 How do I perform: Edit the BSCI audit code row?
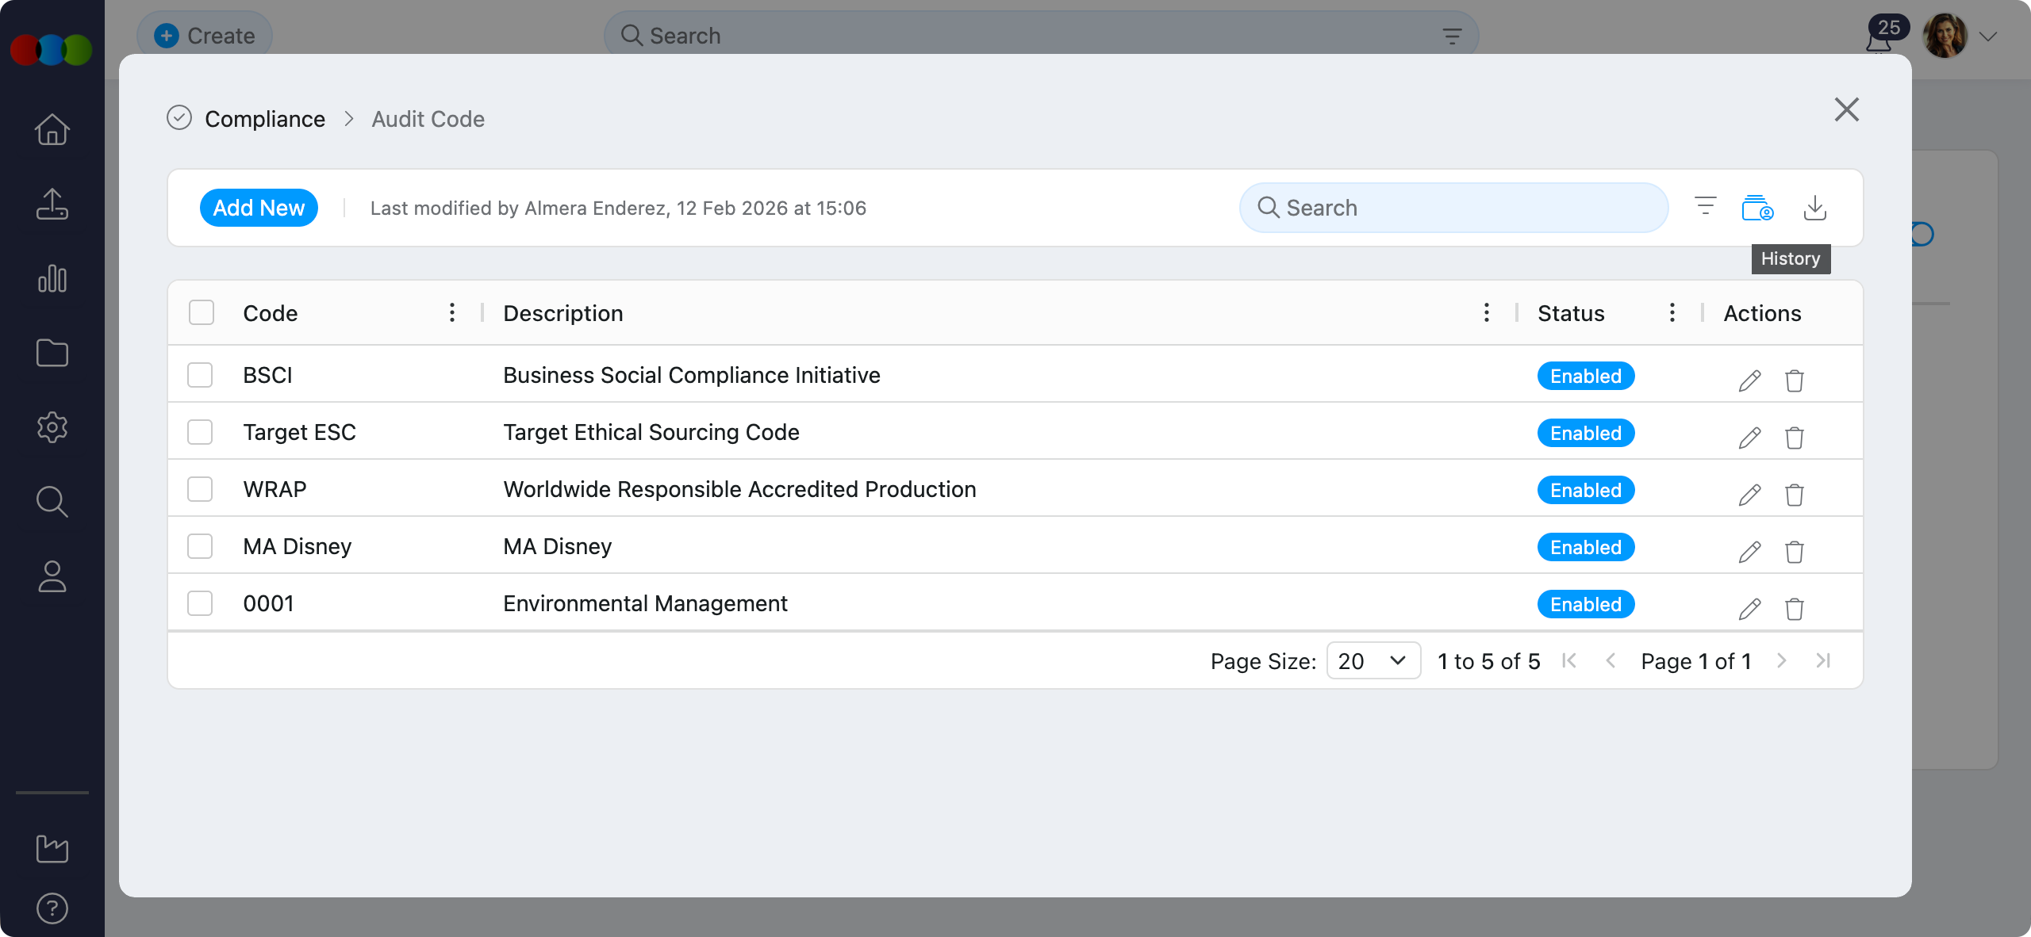click(1749, 381)
